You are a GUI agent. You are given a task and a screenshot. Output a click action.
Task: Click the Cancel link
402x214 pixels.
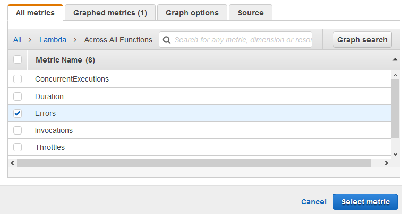[x=314, y=202]
